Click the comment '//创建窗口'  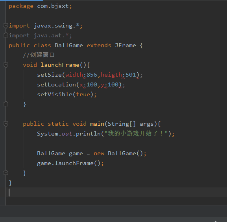(39, 55)
